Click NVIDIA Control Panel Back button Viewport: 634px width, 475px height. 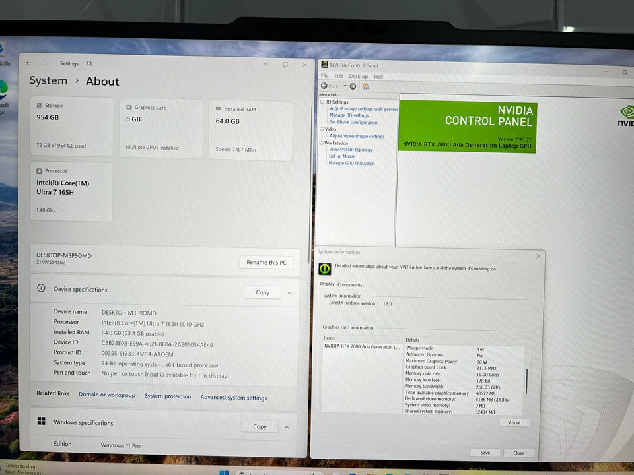(x=330, y=86)
